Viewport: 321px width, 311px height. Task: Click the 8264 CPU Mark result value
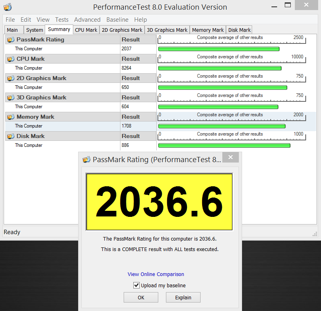pyautogui.click(x=126, y=68)
